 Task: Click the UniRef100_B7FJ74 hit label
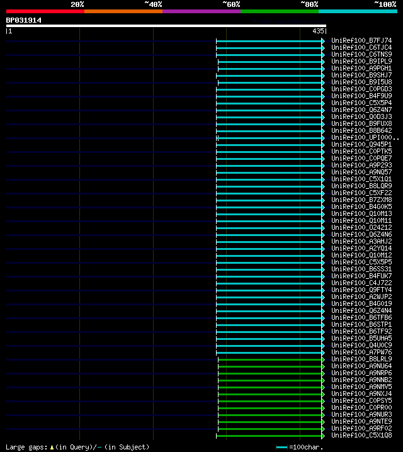(x=361, y=41)
